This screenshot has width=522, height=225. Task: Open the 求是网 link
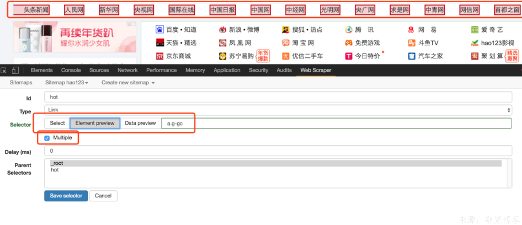click(400, 10)
